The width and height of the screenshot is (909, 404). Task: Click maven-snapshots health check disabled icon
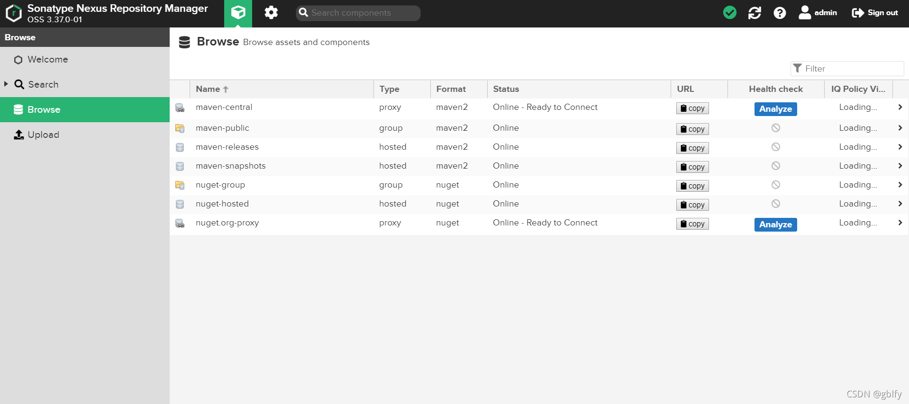[x=776, y=166]
